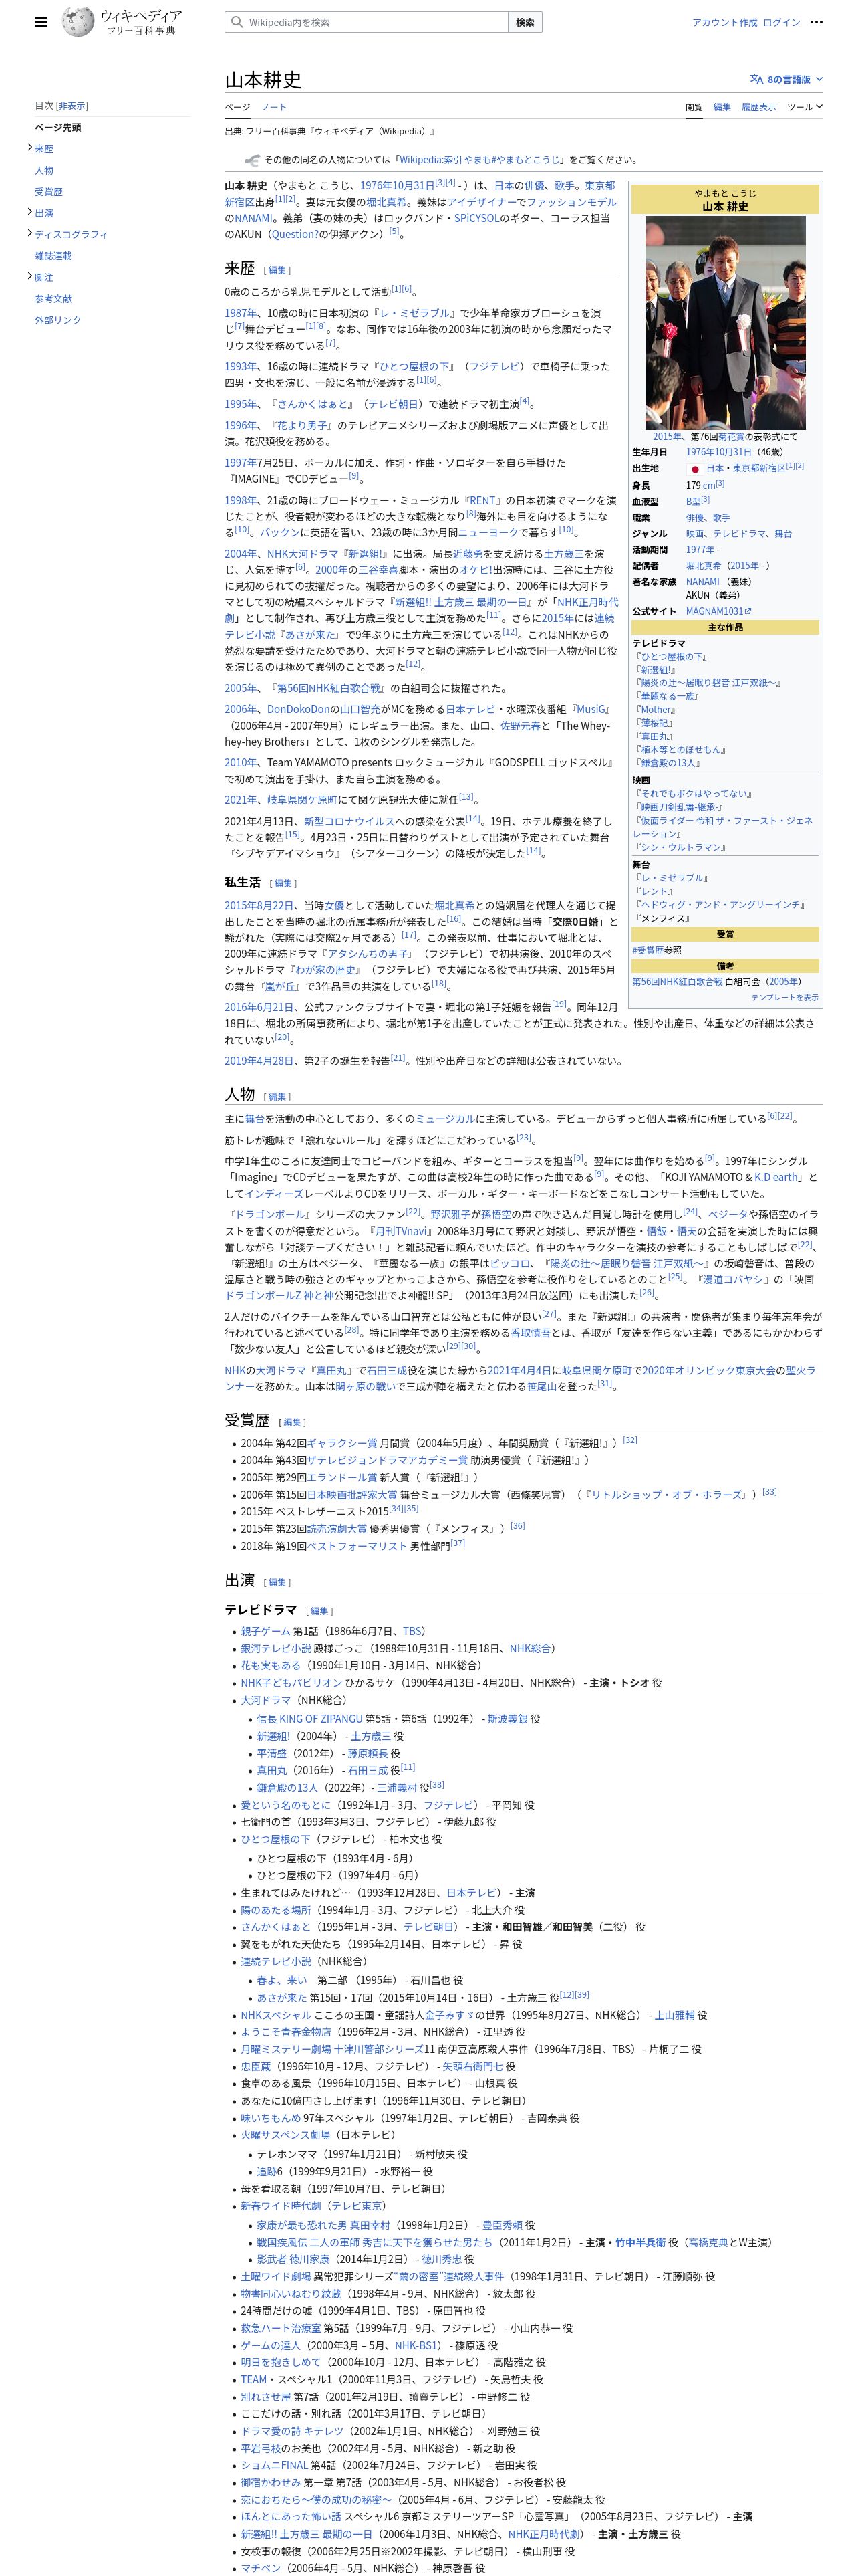Viewport: 858px width, 2576px height.
Task: Switch to the ノート tab
Action: (x=274, y=107)
